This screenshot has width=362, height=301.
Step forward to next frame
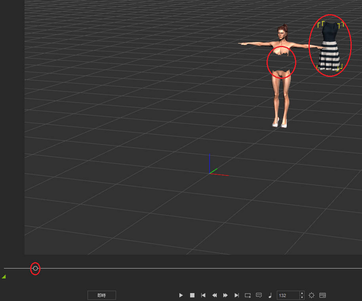(x=225, y=295)
